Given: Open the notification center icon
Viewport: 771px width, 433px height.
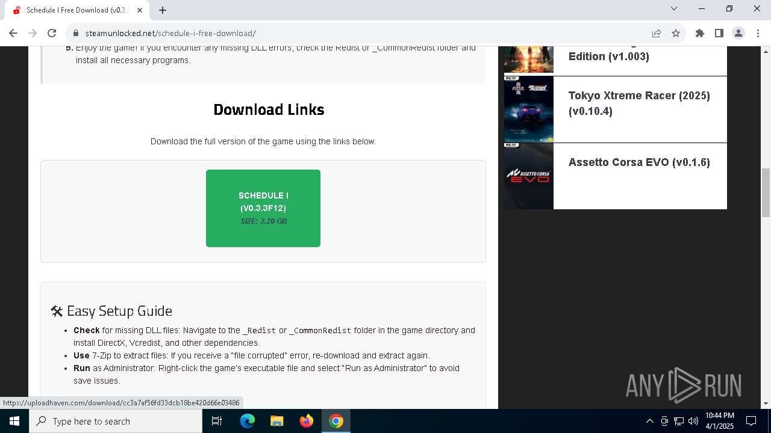Looking at the screenshot, I should pyautogui.click(x=751, y=421).
